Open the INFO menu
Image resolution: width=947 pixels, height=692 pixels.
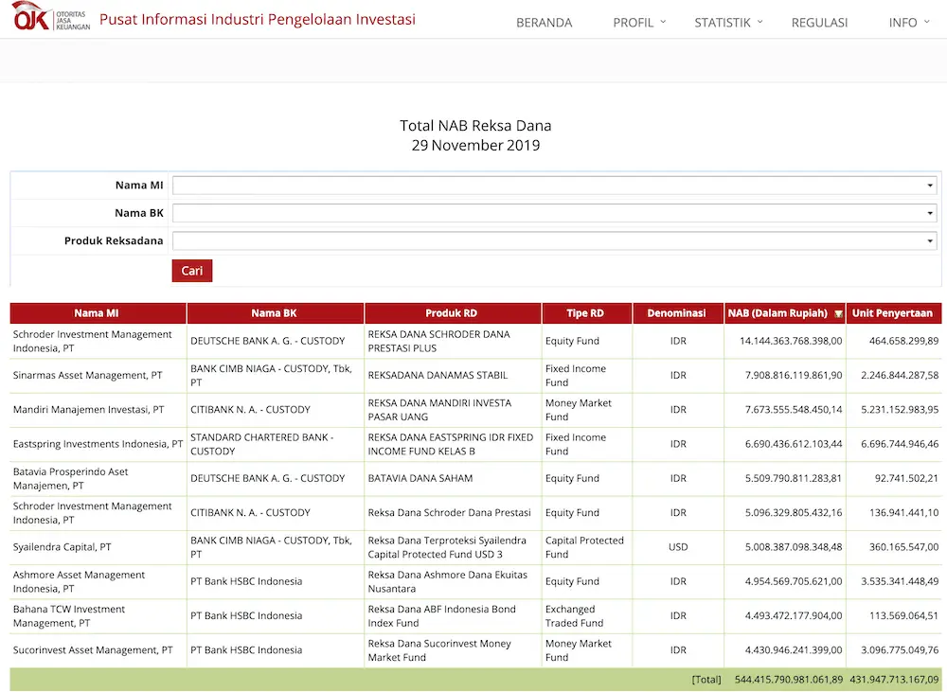pos(909,23)
